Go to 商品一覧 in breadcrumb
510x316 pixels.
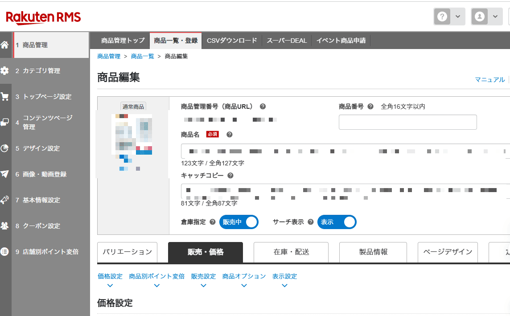[142, 56]
